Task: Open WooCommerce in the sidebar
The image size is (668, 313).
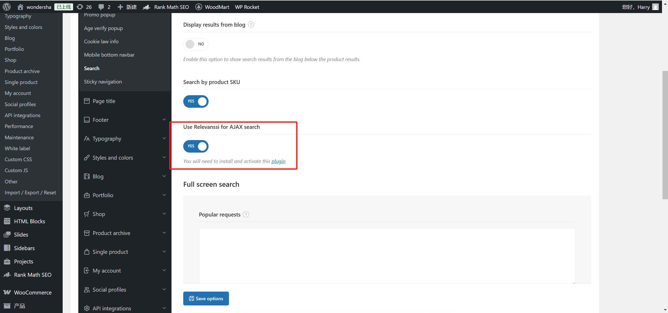Action: click(33, 292)
